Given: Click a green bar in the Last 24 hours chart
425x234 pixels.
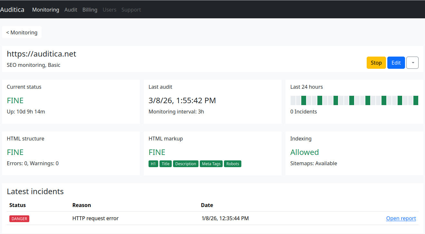Looking at the screenshot, I should tap(304, 100).
